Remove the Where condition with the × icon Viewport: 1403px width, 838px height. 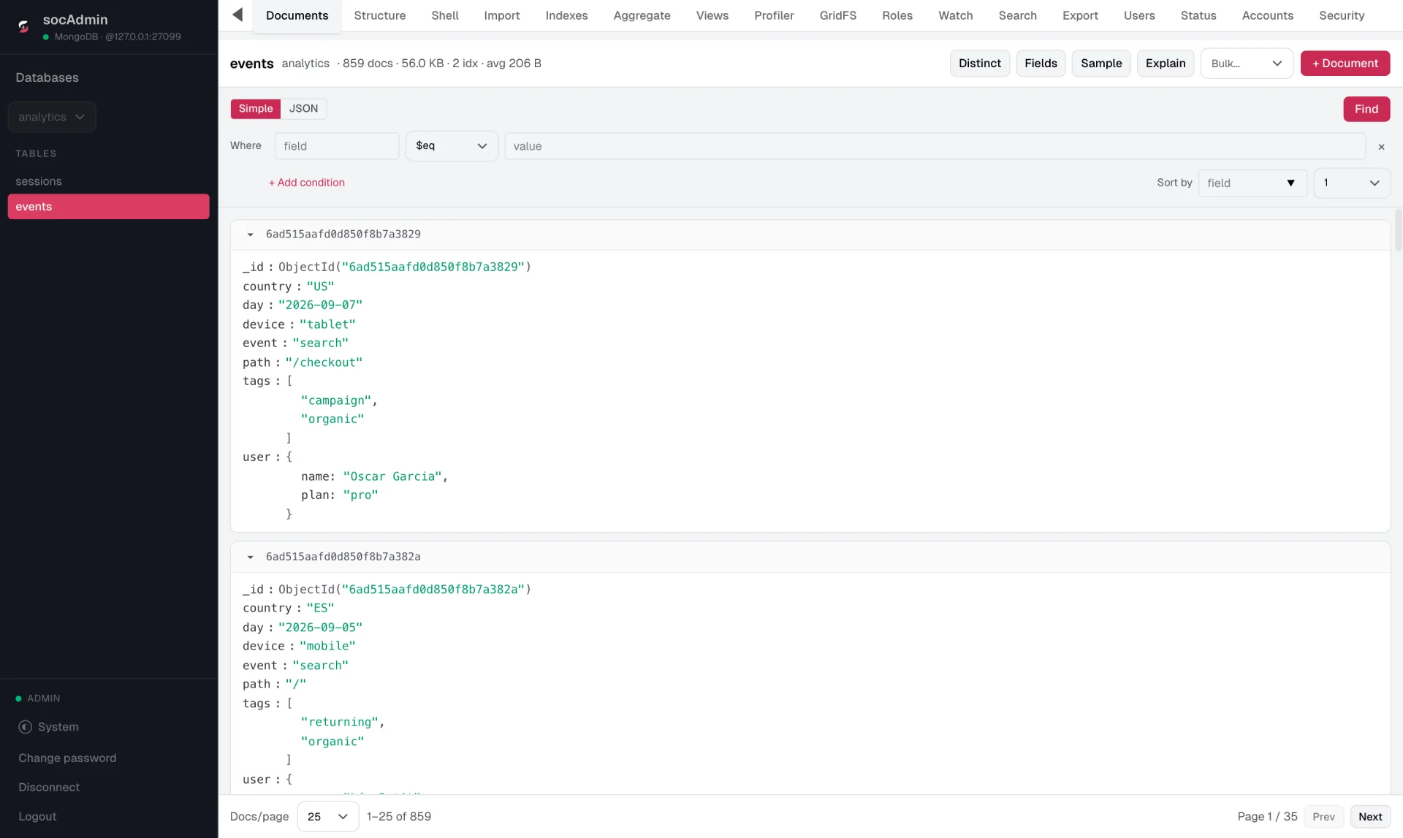[x=1381, y=147]
